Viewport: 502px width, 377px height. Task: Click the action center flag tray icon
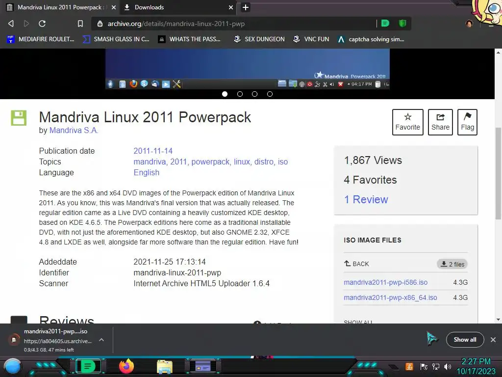tap(424, 366)
